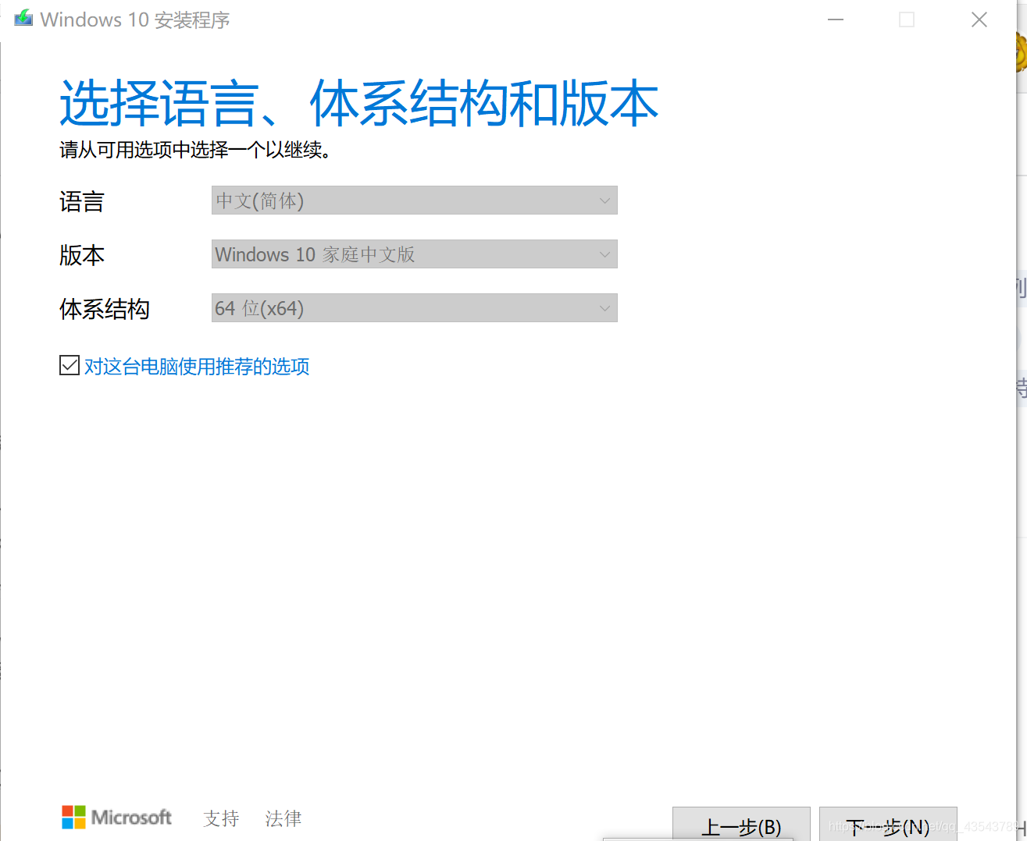The height and width of the screenshot is (841, 1027).
Task: Click the heading 选择语言、体系结构和版本
Action: (359, 103)
